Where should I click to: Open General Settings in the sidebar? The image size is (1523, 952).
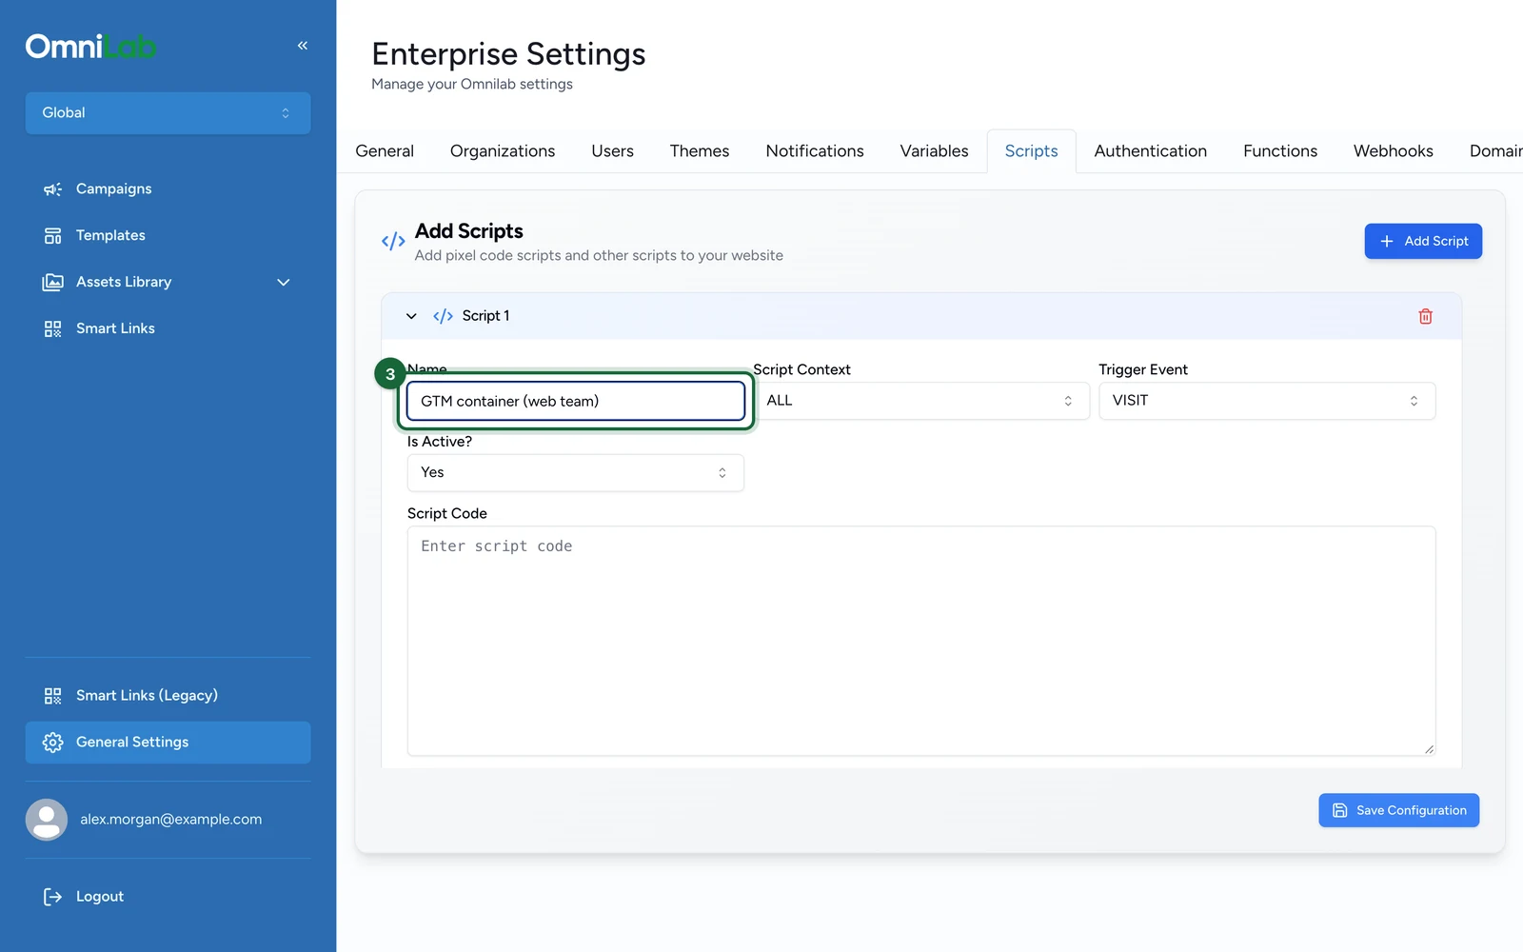click(168, 743)
